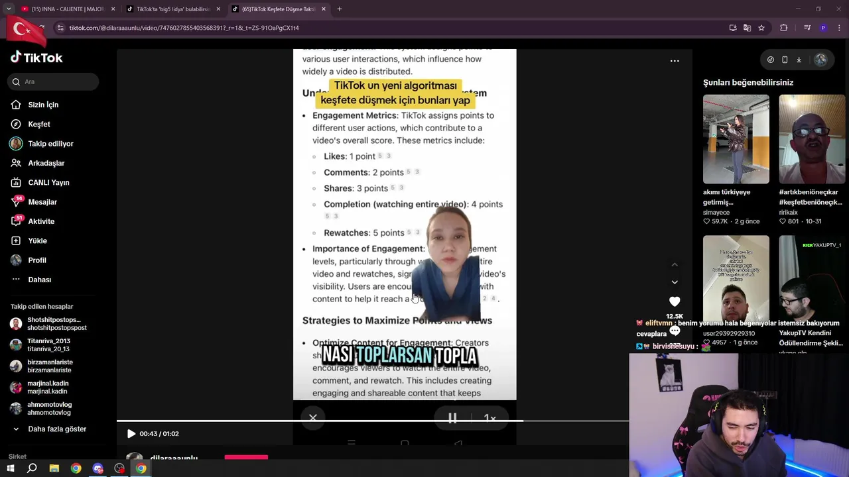The image size is (849, 477).
Task: Click the tiktok.com address bar URL
Action: tap(184, 28)
